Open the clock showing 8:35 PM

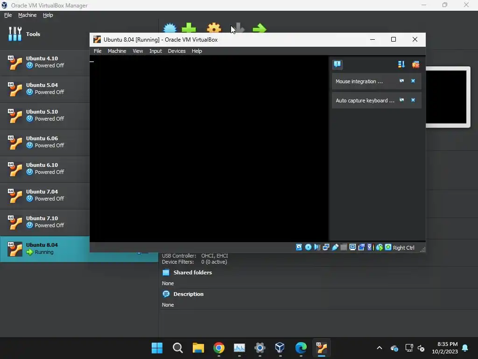(x=445, y=348)
